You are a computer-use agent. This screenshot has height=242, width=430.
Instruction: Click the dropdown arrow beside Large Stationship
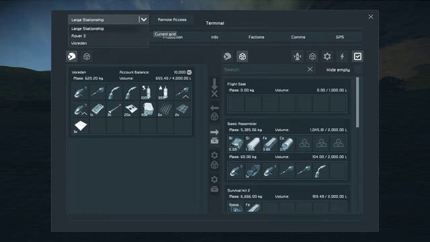[143, 19]
